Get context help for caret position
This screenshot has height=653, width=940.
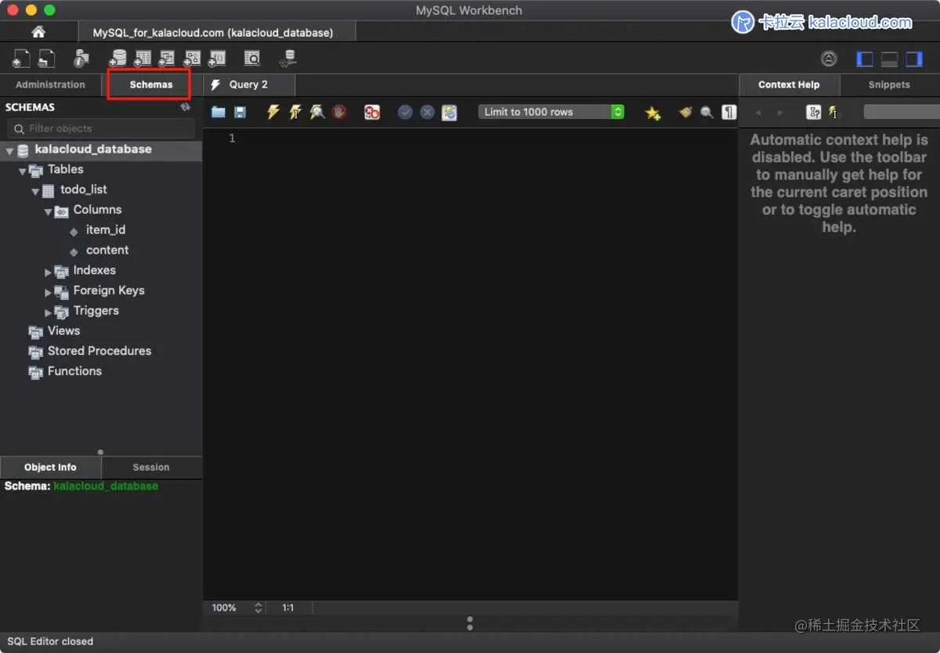click(x=814, y=112)
